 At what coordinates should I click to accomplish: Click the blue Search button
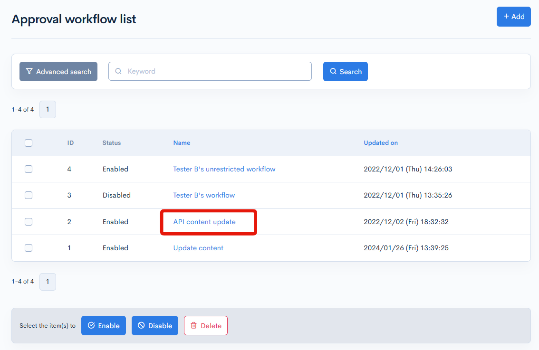[345, 72]
